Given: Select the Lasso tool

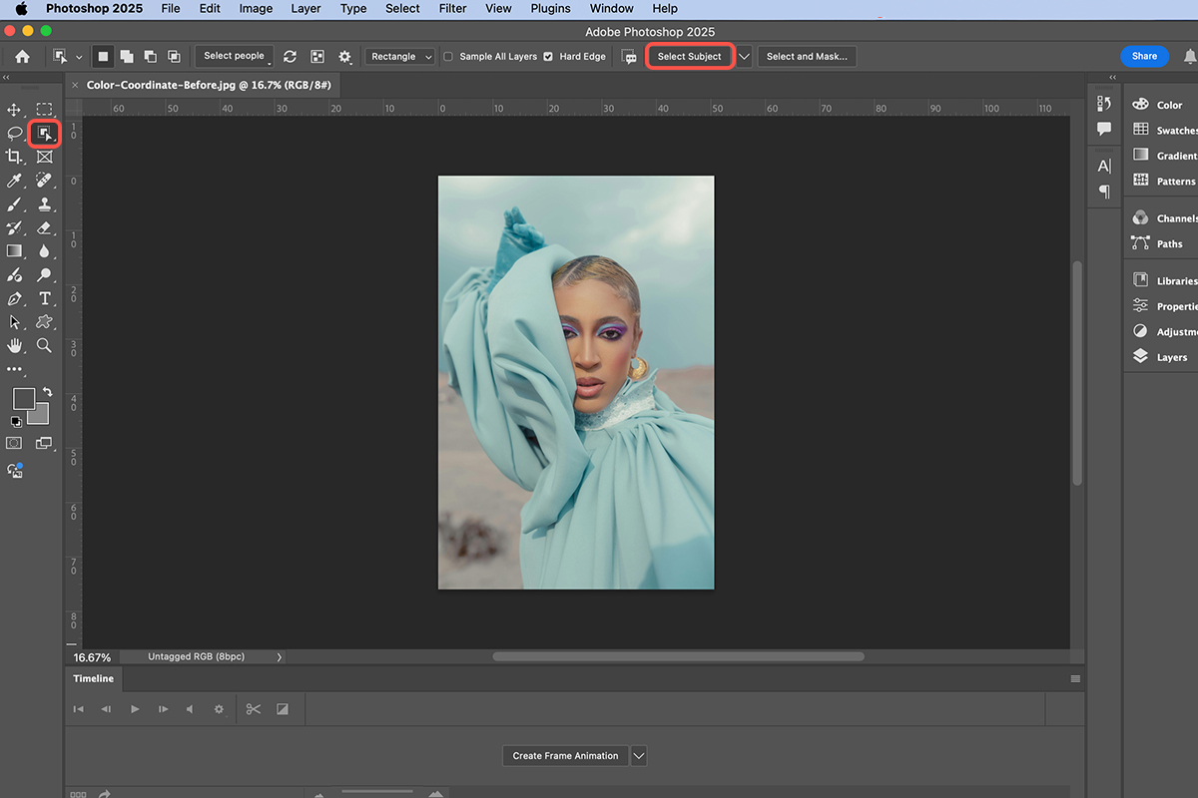Looking at the screenshot, I should [x=15, y=133].
